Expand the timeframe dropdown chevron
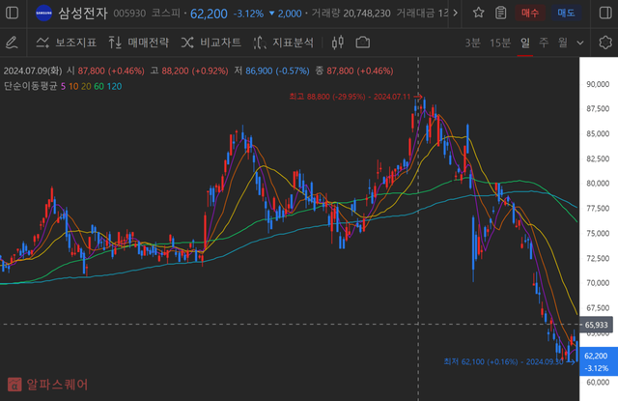 click(581, 43)
